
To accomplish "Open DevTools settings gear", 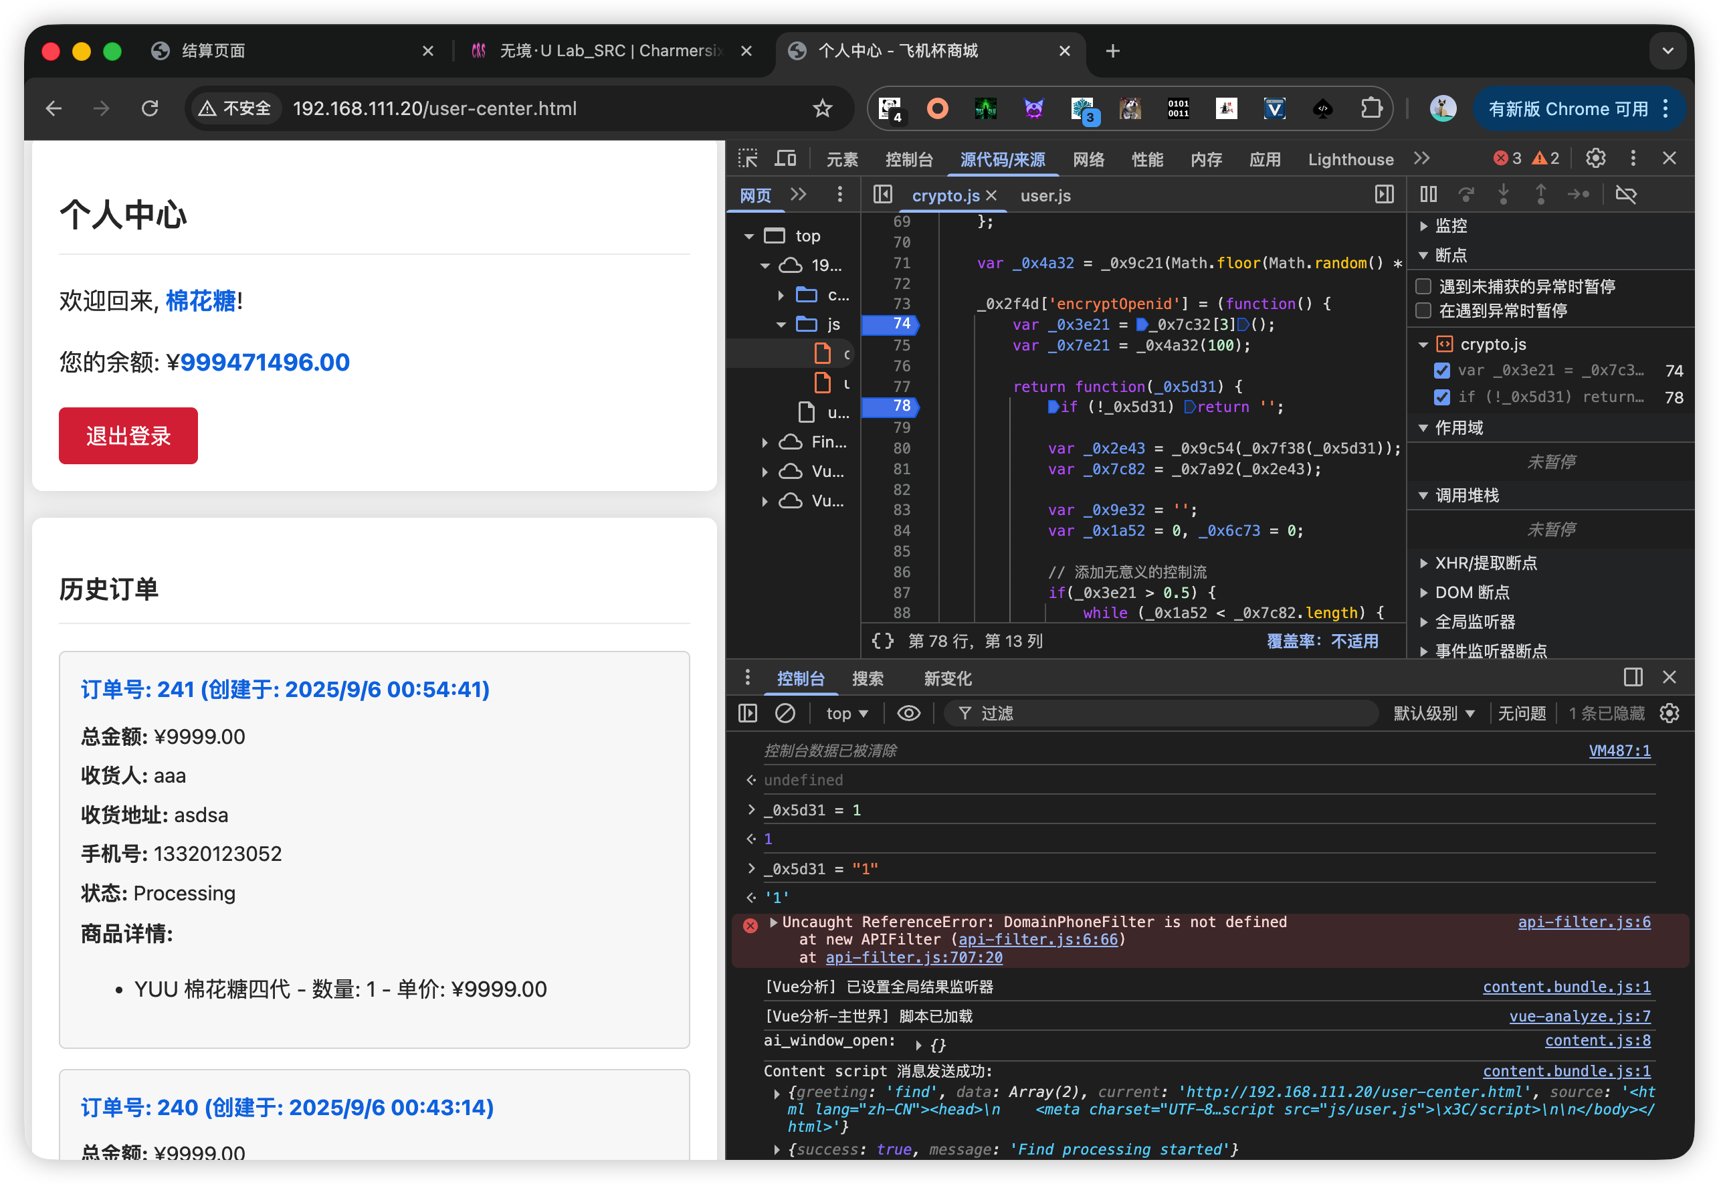I will click(1595, 158).
